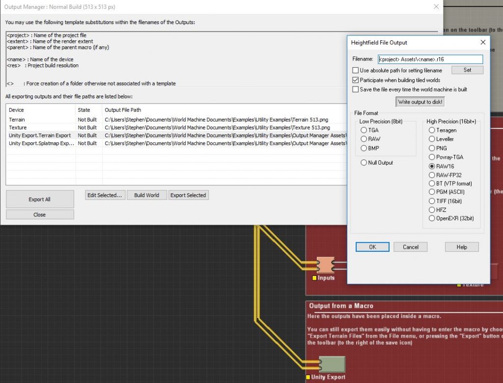The width and height of the screenshot is (503, 383).
Task: Switch file format to Null Output
Action: point(363,163)
